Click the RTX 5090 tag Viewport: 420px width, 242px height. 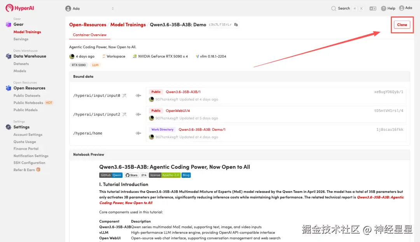[79, 65]
